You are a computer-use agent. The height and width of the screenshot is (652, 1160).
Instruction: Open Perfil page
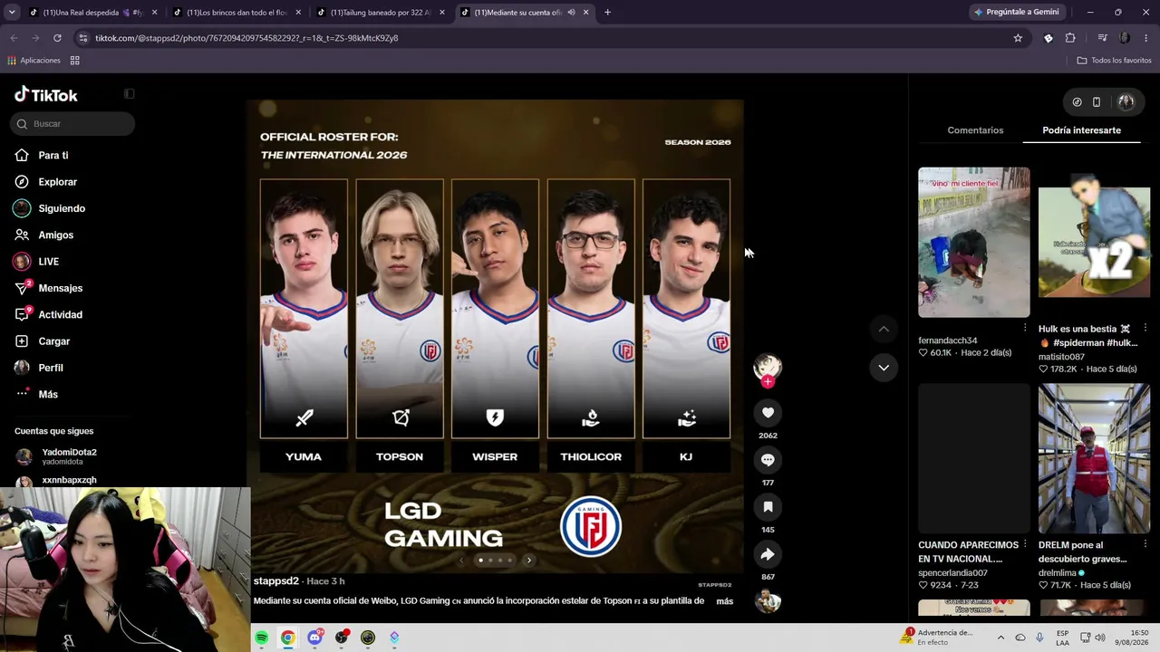pyautogui.click(x=50, y=368)
